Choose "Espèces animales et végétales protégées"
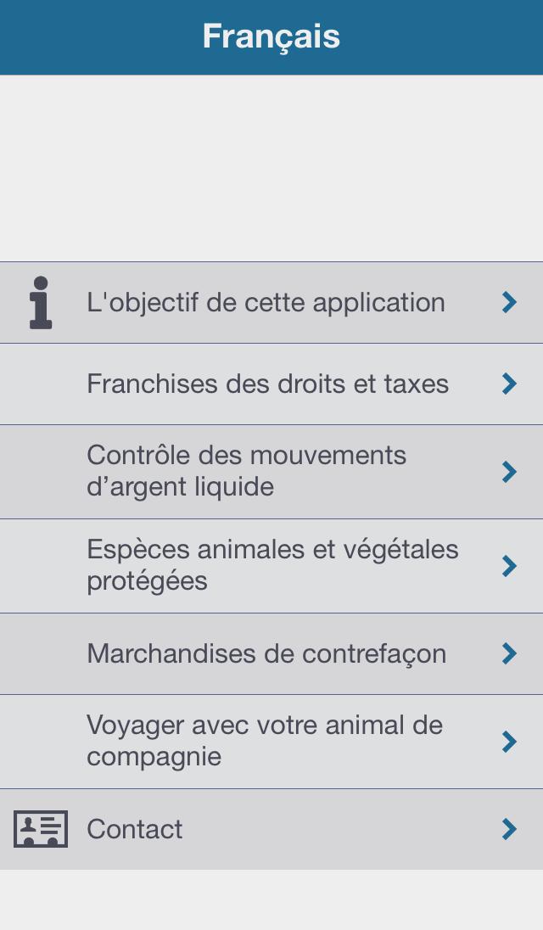 click(271, 565)
